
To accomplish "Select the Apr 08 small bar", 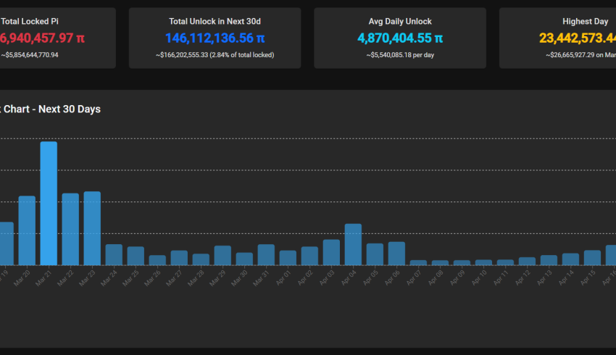I will pos(440,263).
